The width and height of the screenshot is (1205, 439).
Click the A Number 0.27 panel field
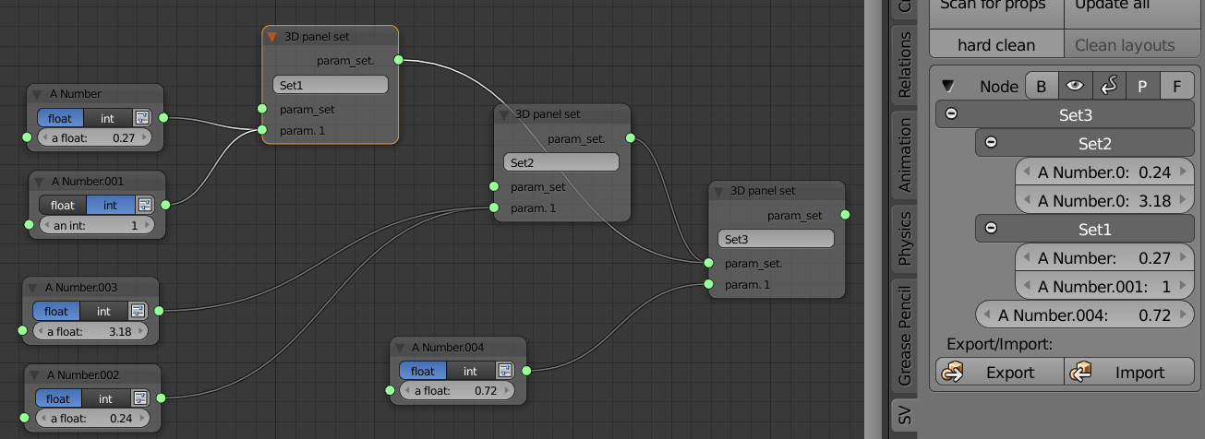(1103, 257)
